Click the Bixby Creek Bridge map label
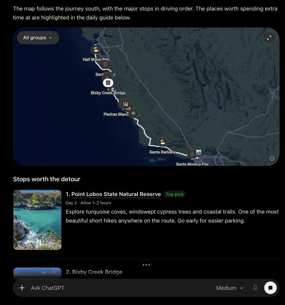 click(x=108, y=93)
